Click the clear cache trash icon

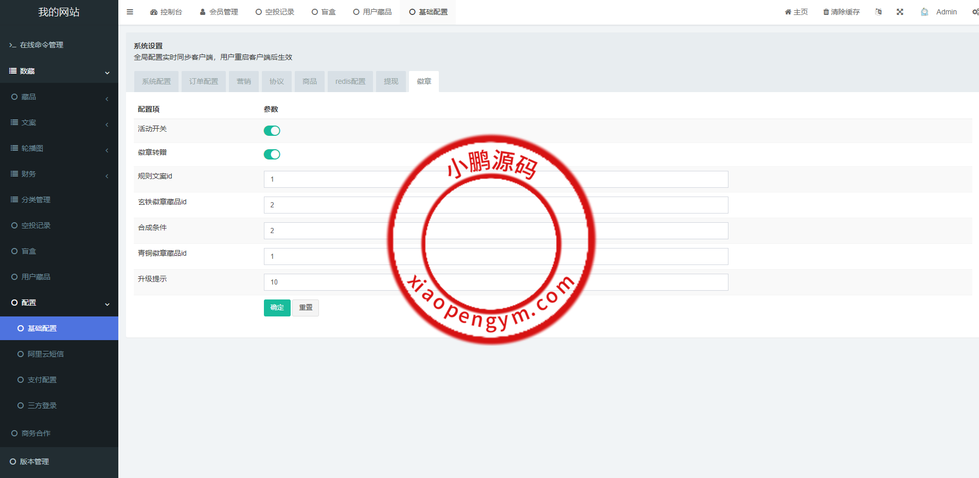(x=826, y=12)
